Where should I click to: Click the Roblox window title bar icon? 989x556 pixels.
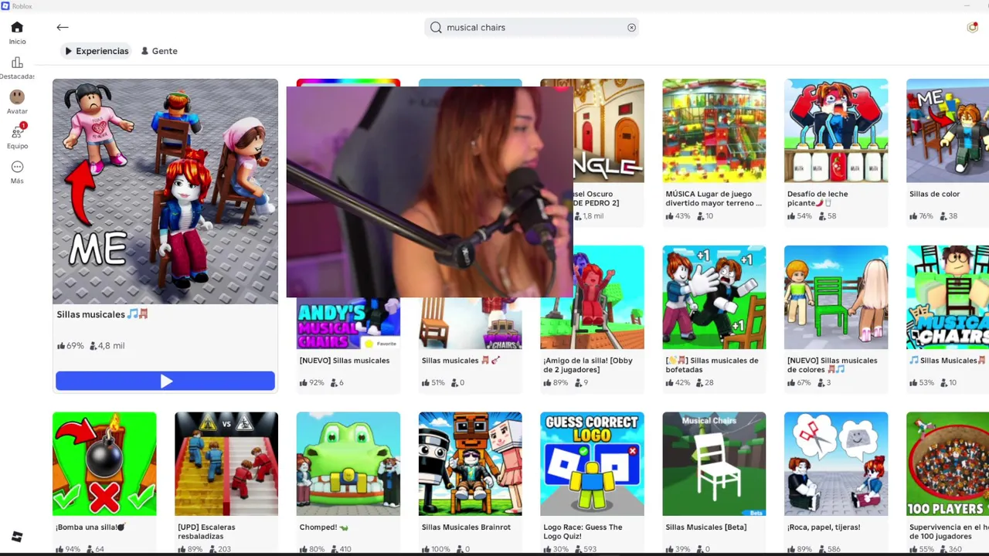coord(5,5)
